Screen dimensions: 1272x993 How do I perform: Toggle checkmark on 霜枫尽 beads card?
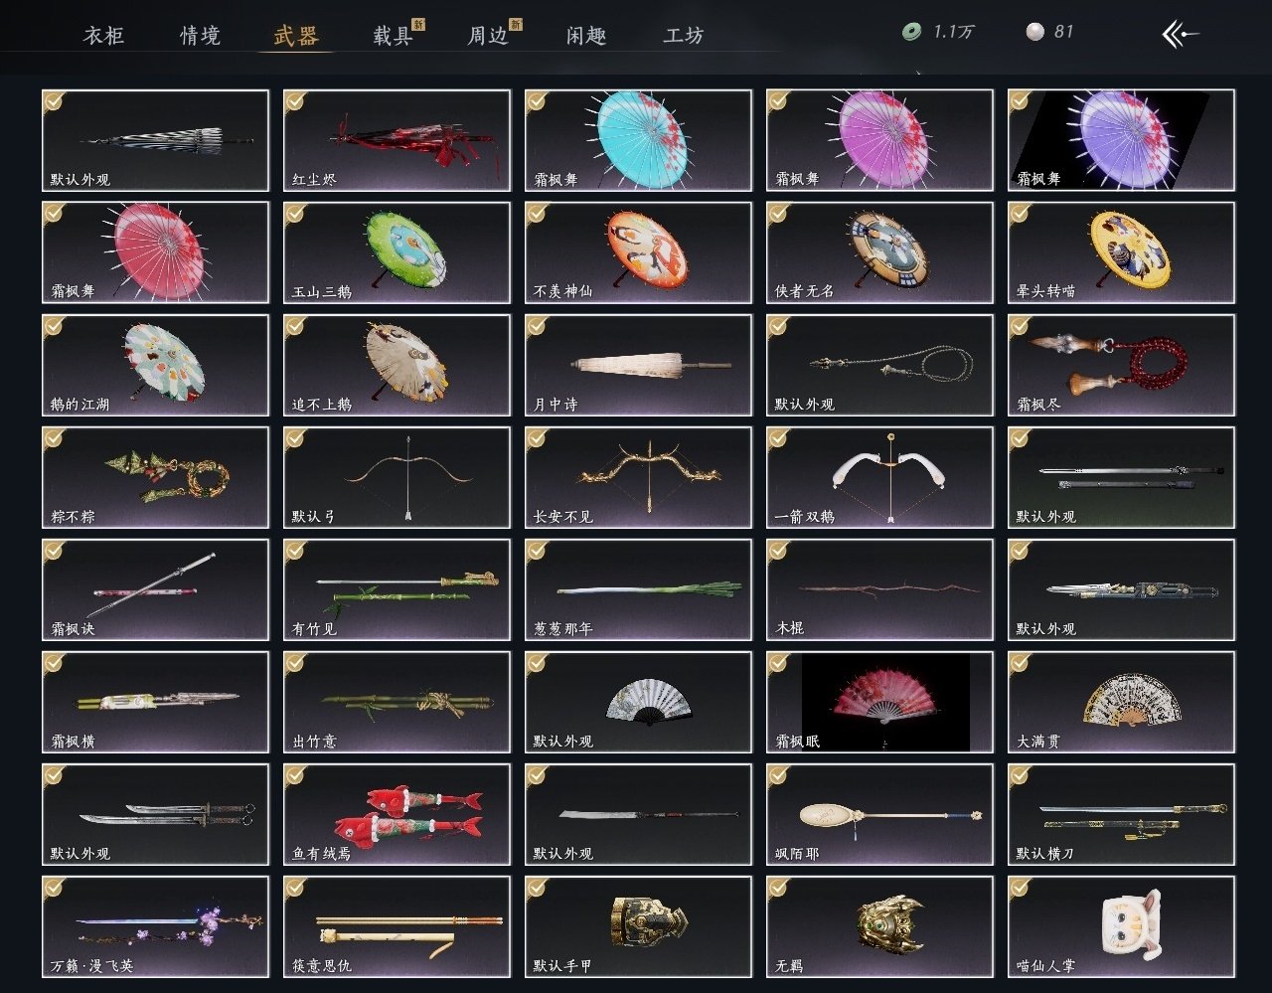tap(1020, 325)
